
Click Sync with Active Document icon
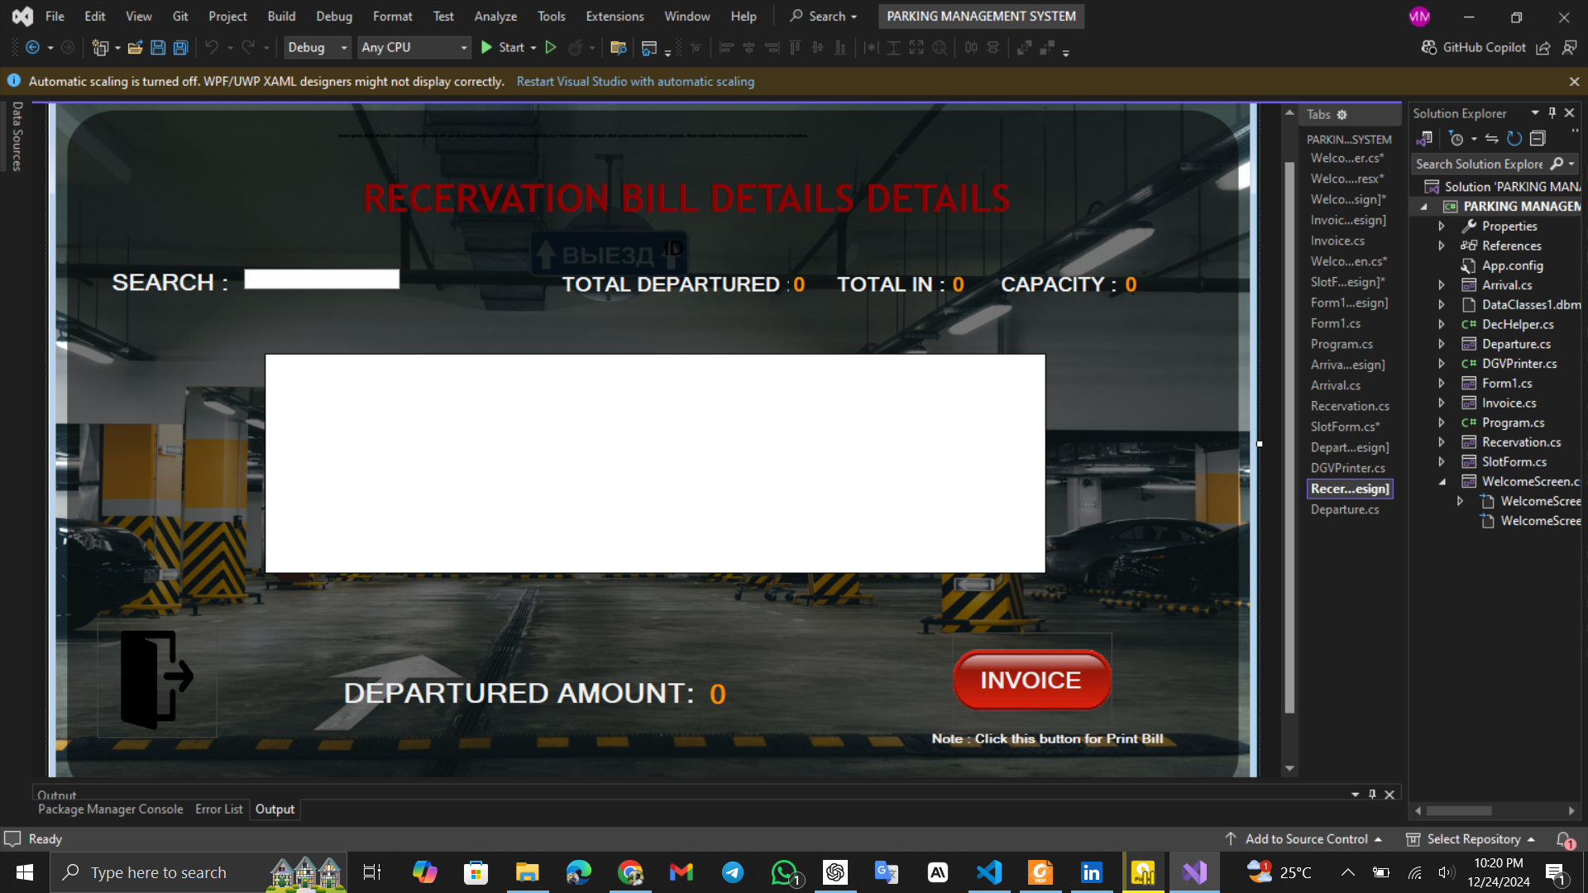(1491, 139)
